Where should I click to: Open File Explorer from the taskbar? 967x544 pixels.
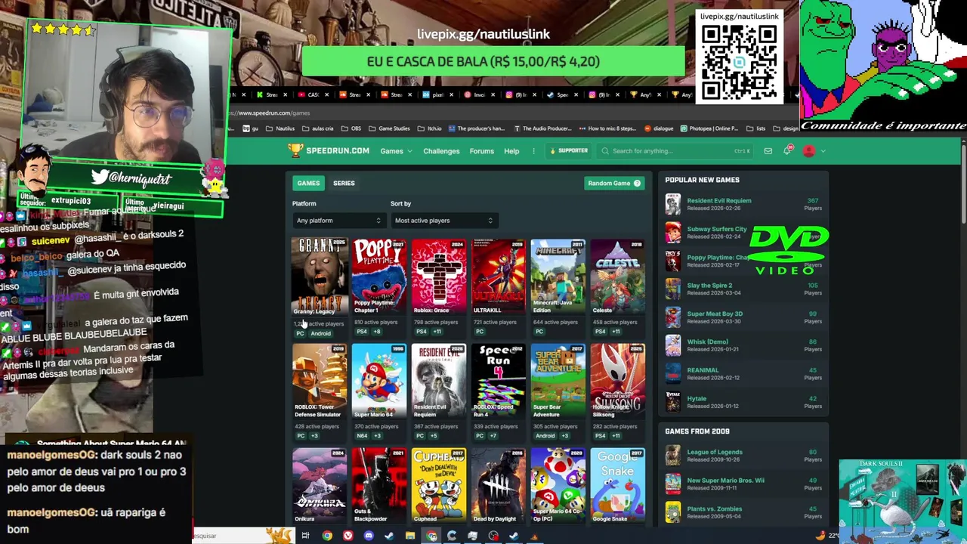click(x=409, y=536)
